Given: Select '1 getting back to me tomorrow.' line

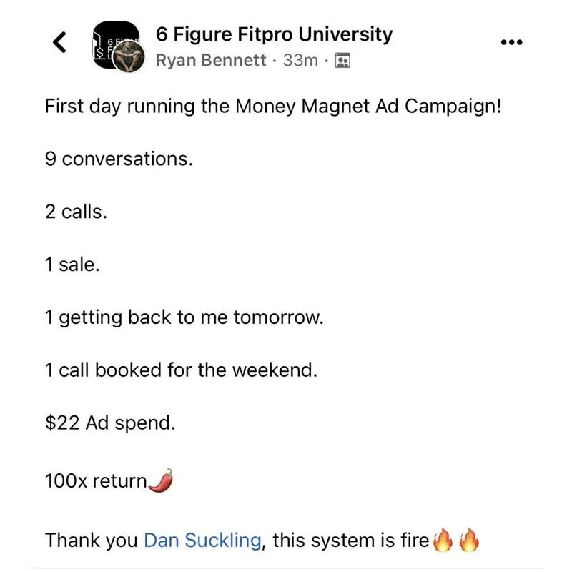Looking at the screenshot, I should (184, 317).
